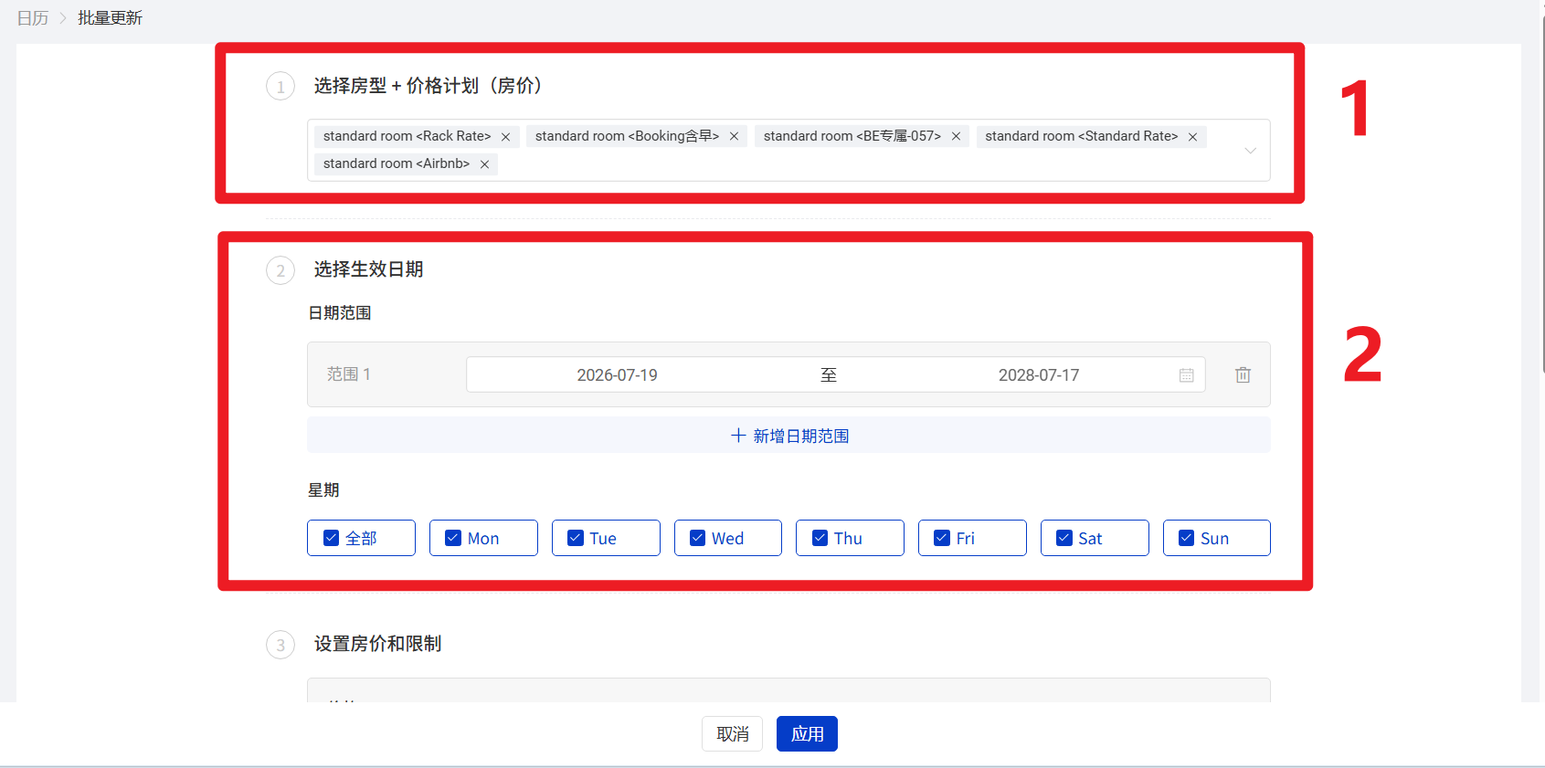Remove the BE专属-057 tag
The height and width of the screenshot is (768, 1545).
point(956,137)
